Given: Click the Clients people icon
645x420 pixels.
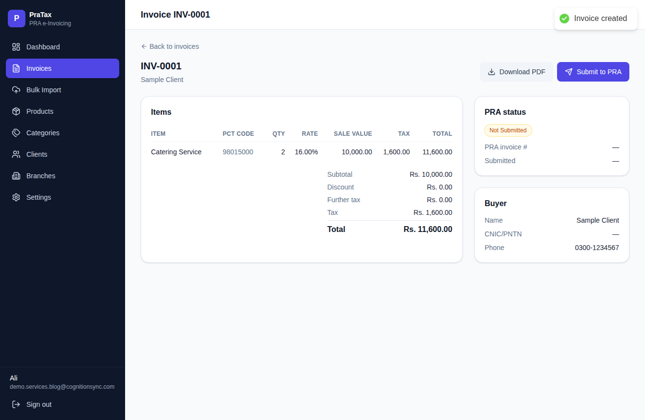Looking at the screenshot, I should tap(16, 154).
